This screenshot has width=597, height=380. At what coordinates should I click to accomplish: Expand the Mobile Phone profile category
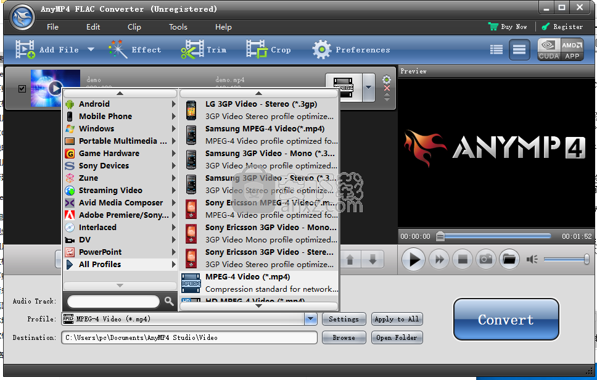(120, 116)
